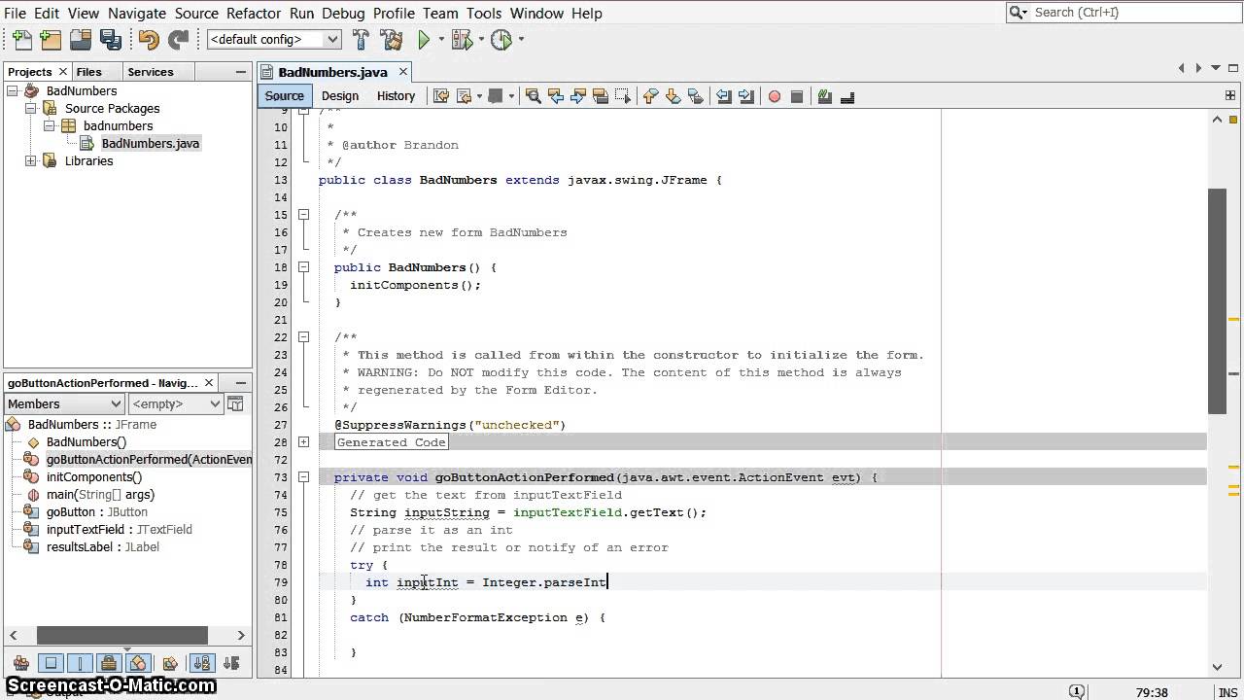1244x700 pixels.
Task: Open Profile Project dropdown arrow
Action: (x=521, y=40)
